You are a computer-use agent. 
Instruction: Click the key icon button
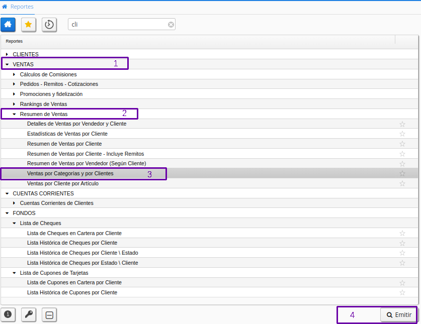coord(29,314)
